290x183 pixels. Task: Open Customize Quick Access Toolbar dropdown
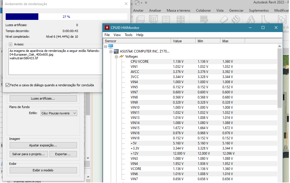click(x=146, y=3)
